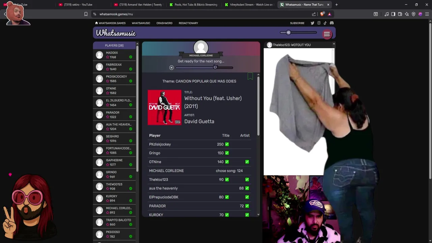Click KUROKY artist checkmark in results
The image size is (432, 243).
point(247,215)
